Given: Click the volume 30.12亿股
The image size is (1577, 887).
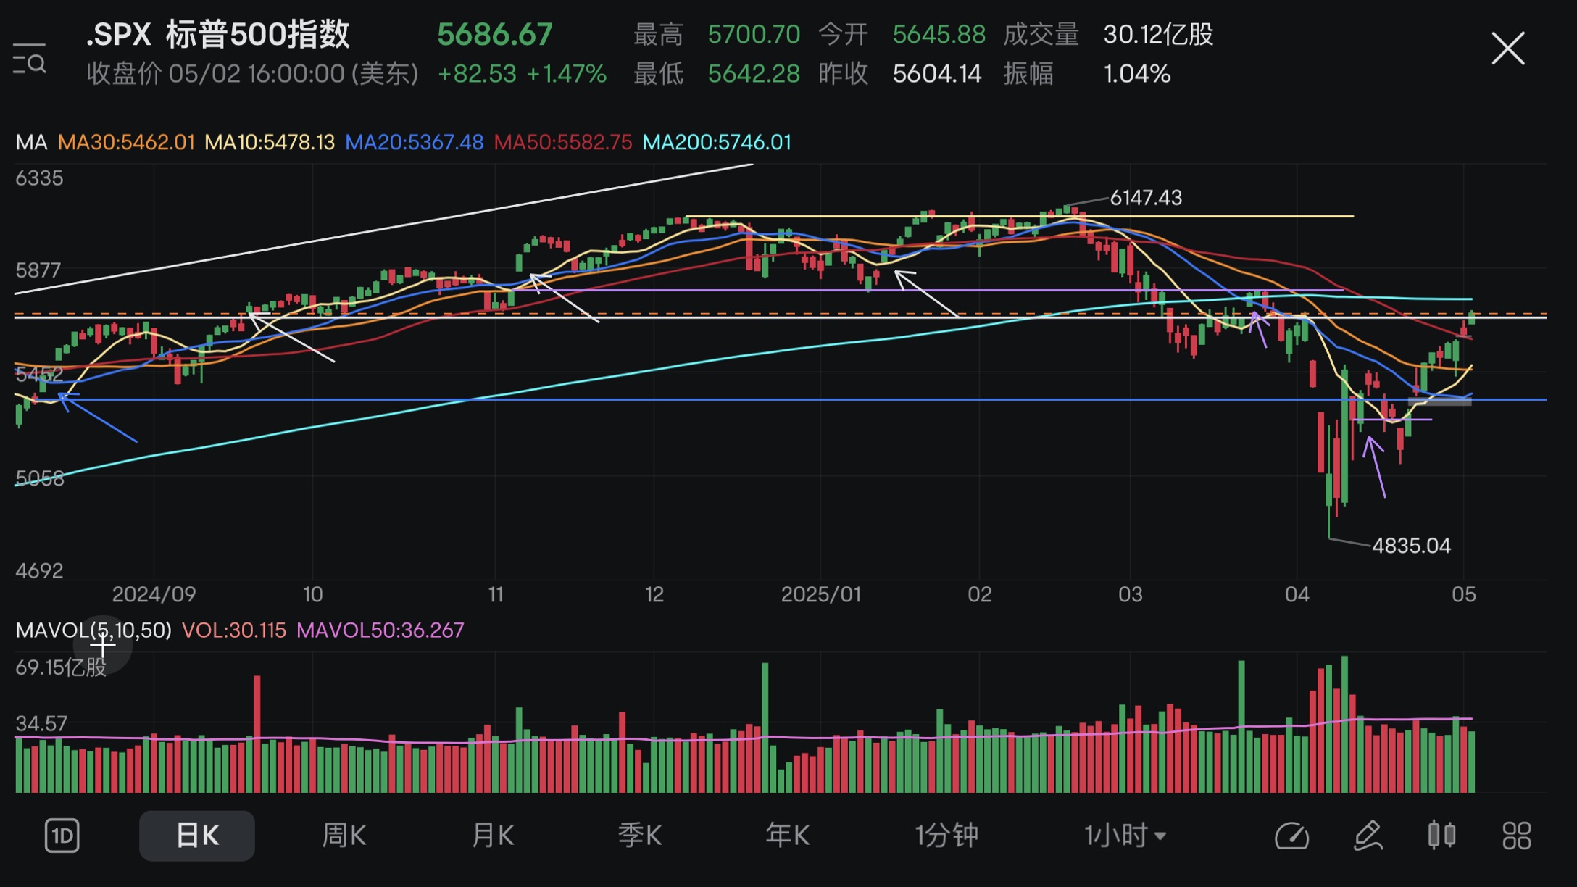Looking at the screenshot, I should click(x=1158, y=34).
